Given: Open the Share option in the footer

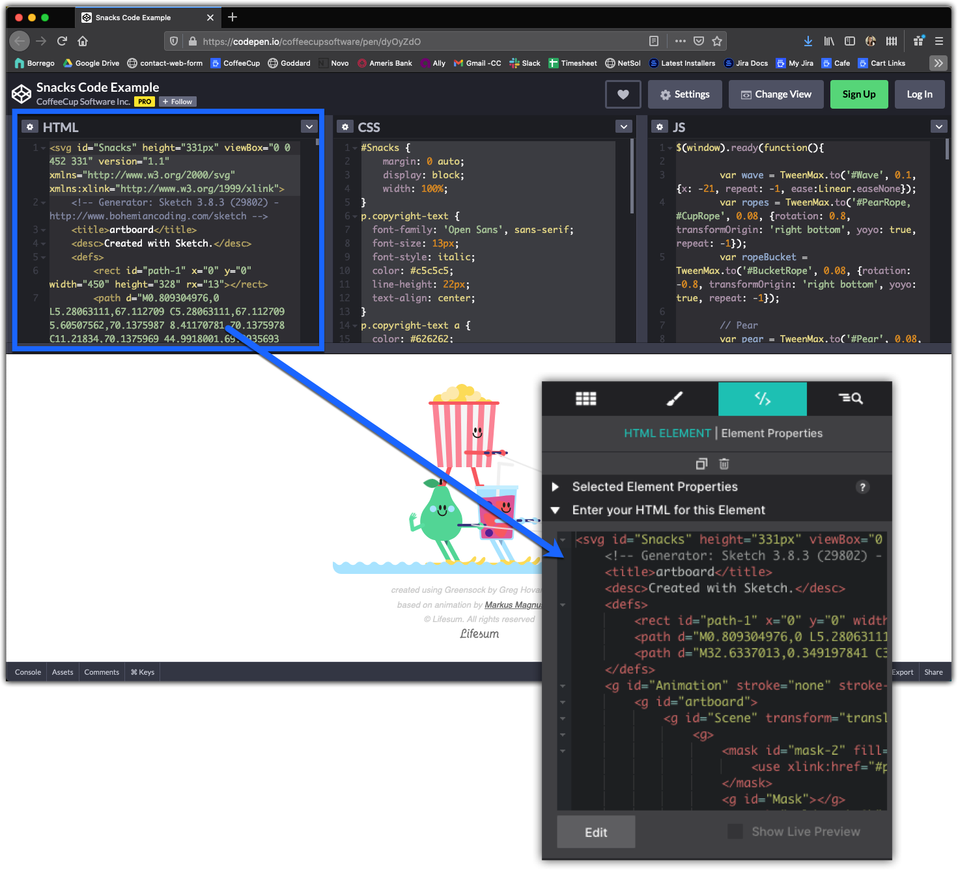Looking at the screenshot, I should point(933,672).
